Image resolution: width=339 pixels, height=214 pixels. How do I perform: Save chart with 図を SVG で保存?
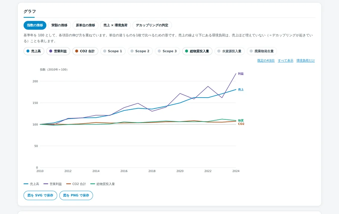(x=40, y=196)
